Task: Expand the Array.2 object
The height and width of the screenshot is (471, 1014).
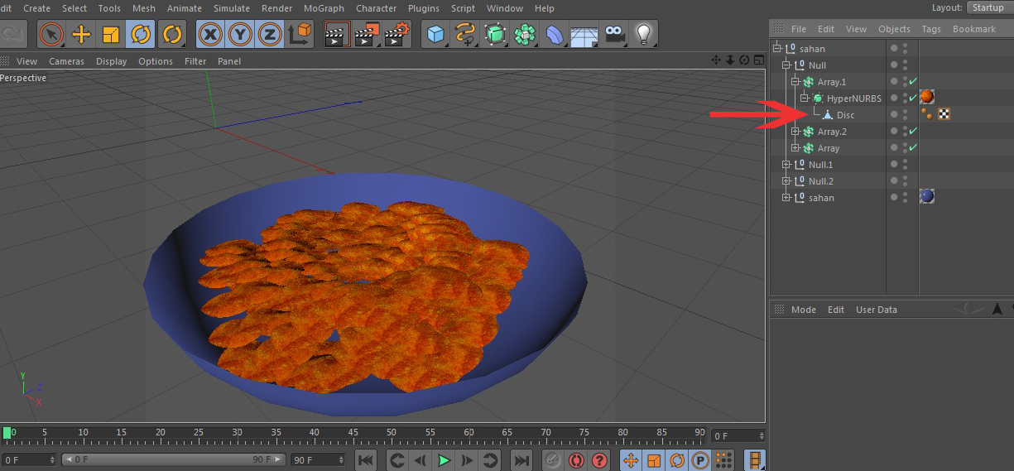Action: pos(795,132)
